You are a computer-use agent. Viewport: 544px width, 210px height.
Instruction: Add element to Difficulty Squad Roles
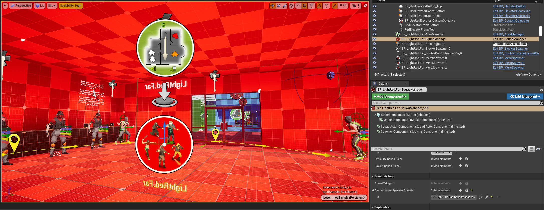[x=460, y=159]
